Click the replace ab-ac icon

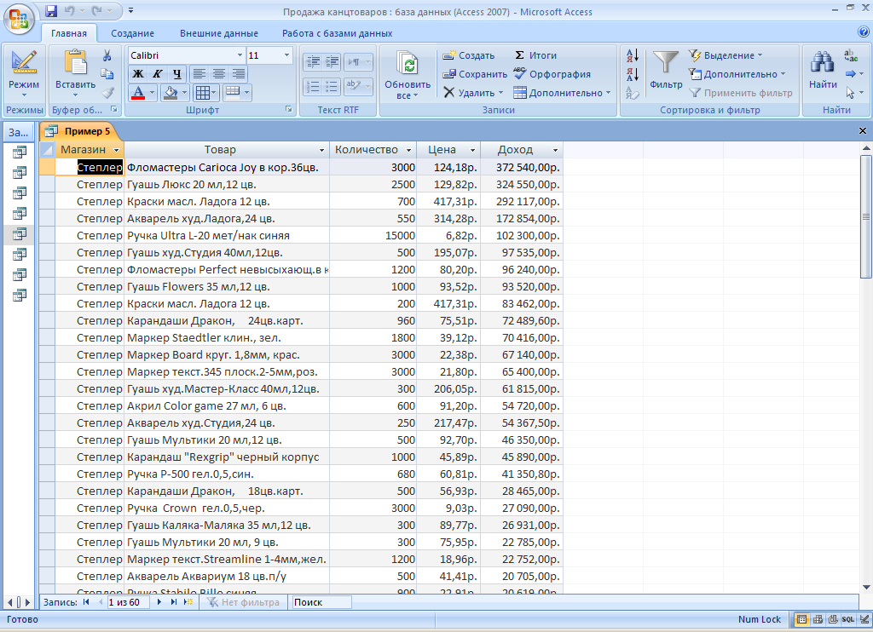(851, 55)
